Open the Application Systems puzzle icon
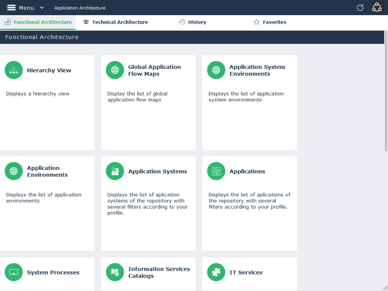Viewport: 388px width, 291px height. (115, 171)
